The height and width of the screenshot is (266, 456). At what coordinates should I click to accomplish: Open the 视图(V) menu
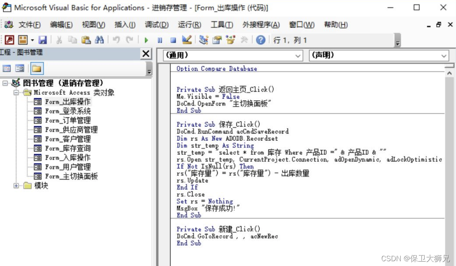coord(93,25)
